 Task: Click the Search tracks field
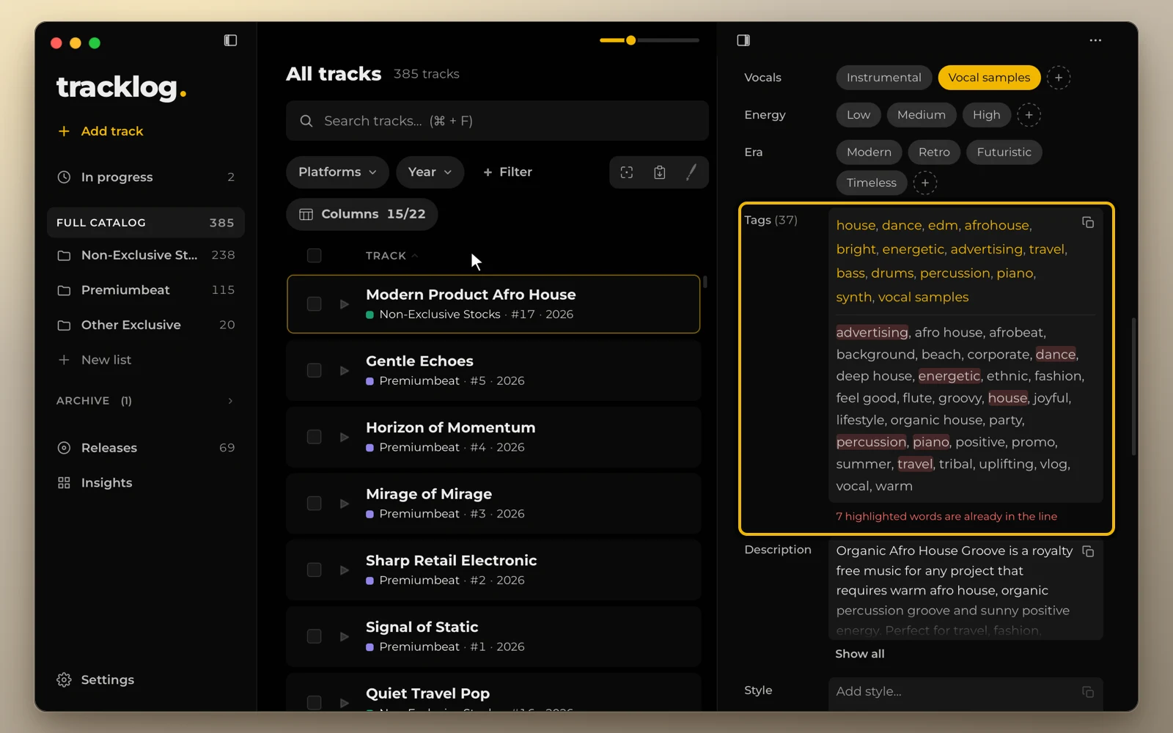click(x=497, y=121)
